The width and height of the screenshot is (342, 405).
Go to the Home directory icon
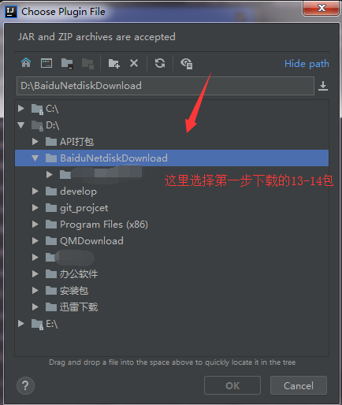[x=26, y=63]
